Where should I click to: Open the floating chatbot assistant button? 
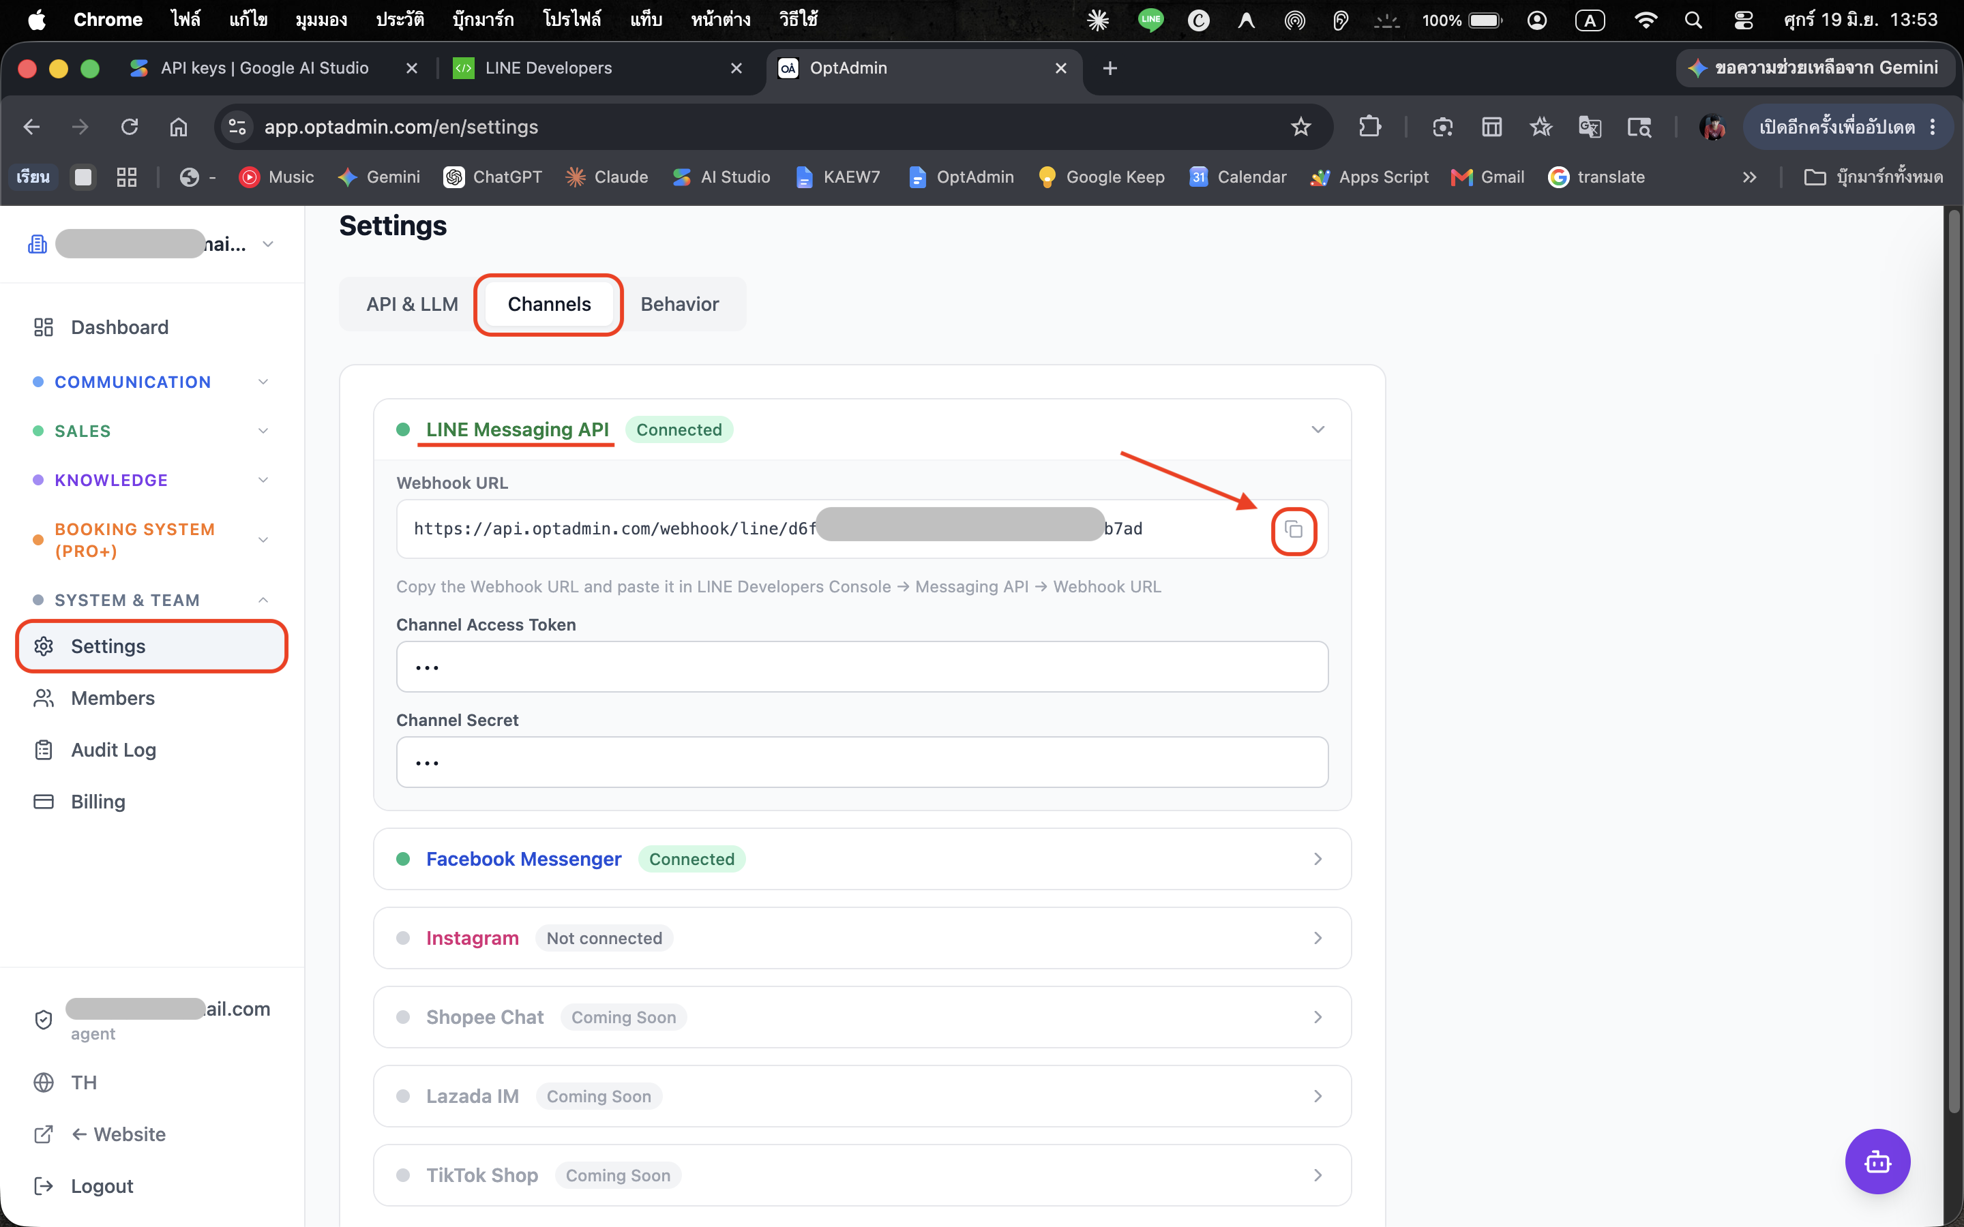[1877, 1162]
